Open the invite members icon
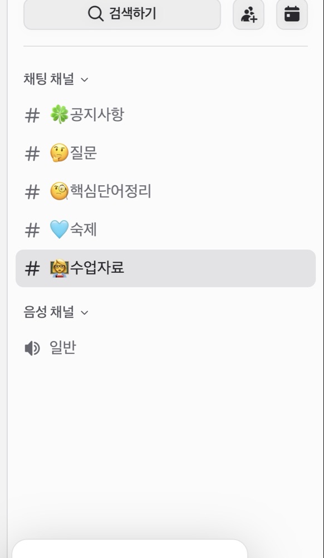 (x=248, y=15)
